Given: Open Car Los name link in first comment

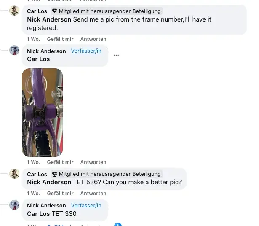Looking at the screenshot, I should click(37, 11).
